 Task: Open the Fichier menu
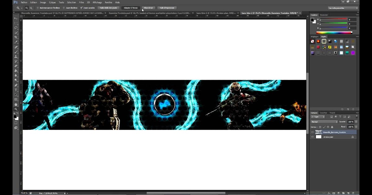coord(24,2)
